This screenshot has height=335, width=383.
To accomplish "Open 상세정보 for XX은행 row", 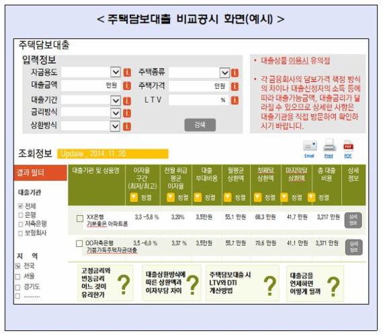I will [x=353, y=220].
